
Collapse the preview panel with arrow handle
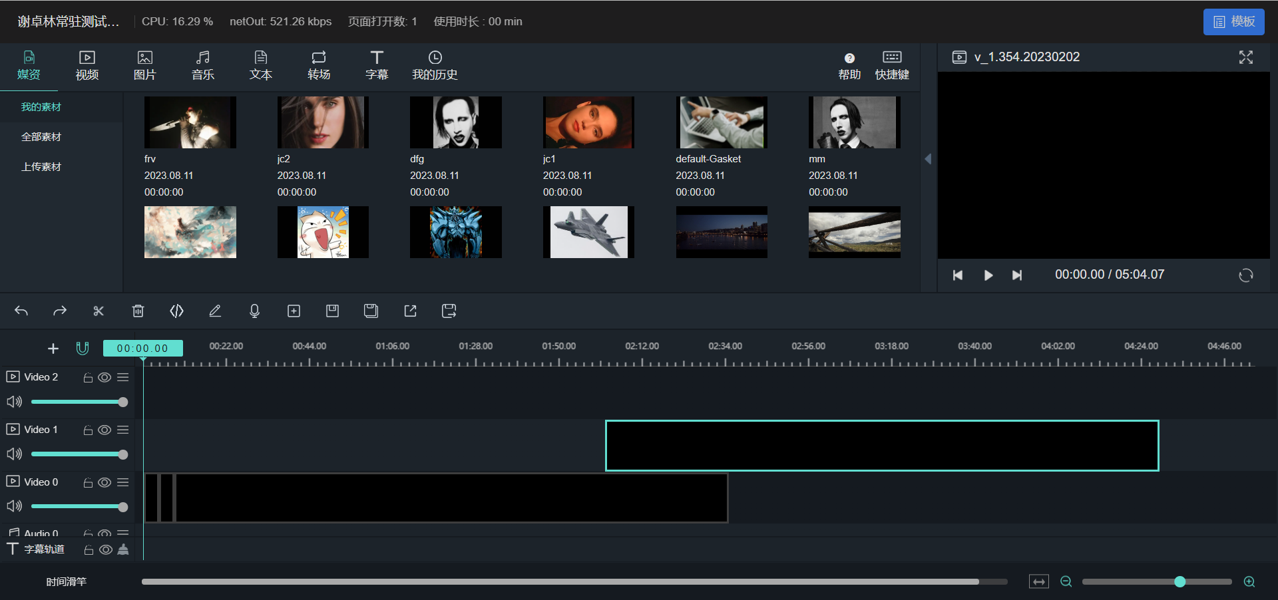928,159
